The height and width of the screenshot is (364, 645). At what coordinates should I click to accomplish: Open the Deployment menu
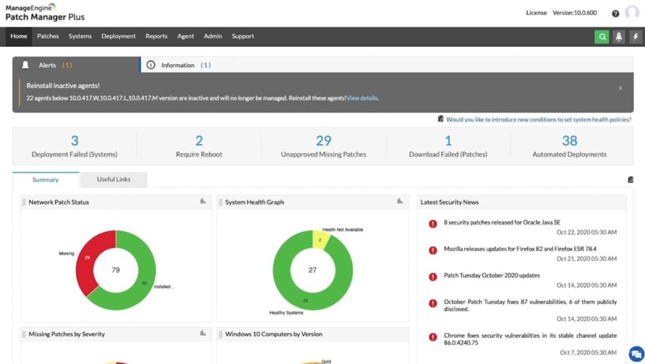point(118,36)
